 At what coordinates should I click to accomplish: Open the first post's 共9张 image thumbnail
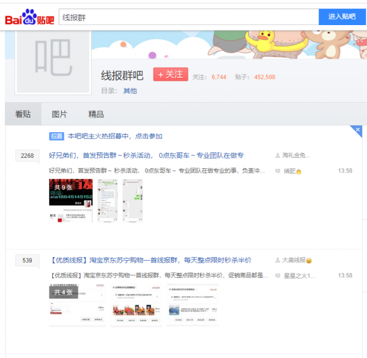(x=70, y=201)
